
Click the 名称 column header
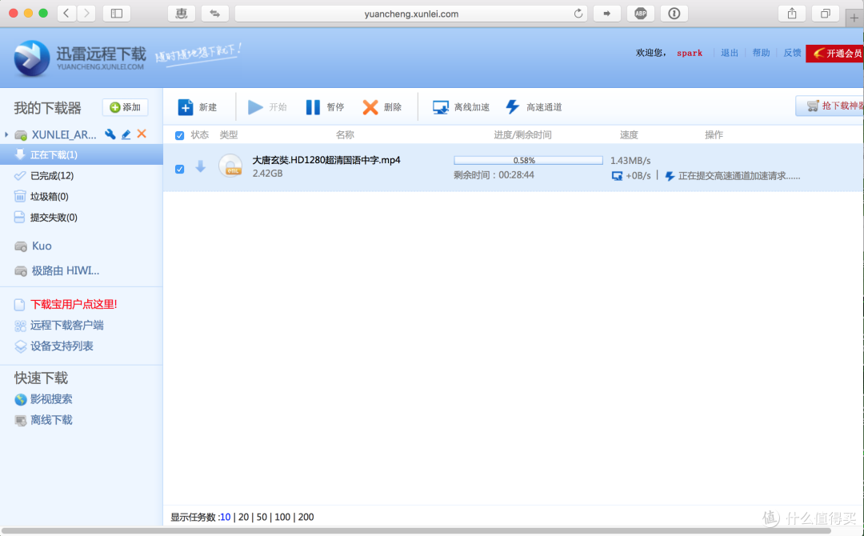pos(345,135)
